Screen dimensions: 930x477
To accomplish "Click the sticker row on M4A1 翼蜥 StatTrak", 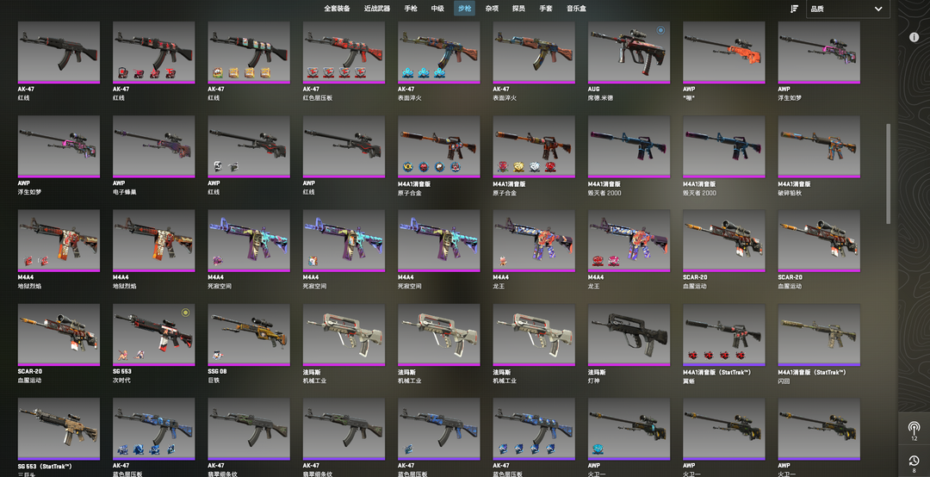I will pyautogui.click(x=716, y=356).
